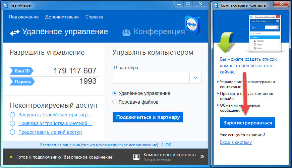Screen dimensions: 292x168
Task: Minimize the TeamViewer window
Action: click(179, 4)
